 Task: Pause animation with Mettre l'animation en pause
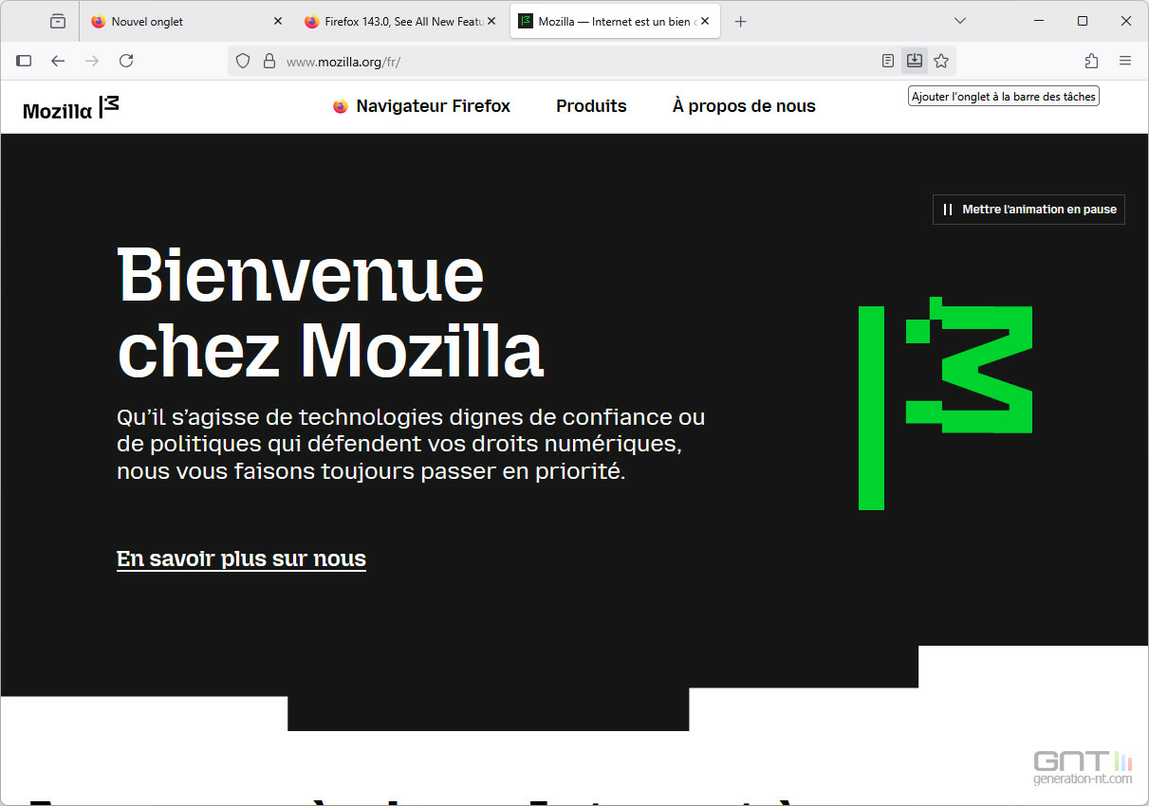point(1029,210)
